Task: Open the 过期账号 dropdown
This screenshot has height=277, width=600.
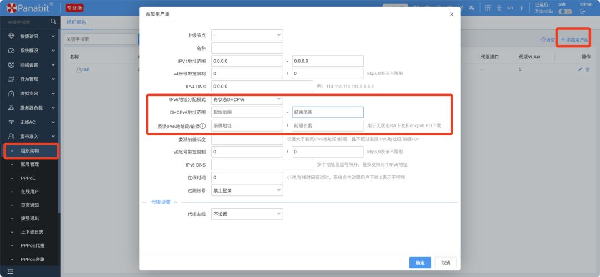Action: coord(247,190)
